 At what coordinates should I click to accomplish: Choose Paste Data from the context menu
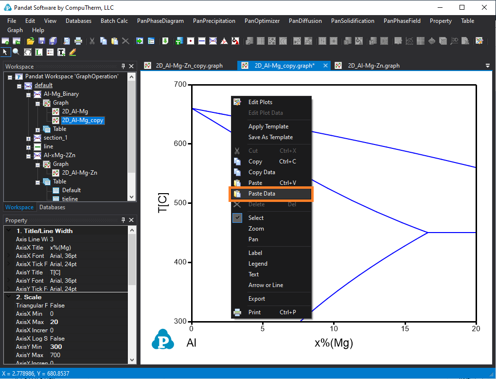tap(262, 194)
